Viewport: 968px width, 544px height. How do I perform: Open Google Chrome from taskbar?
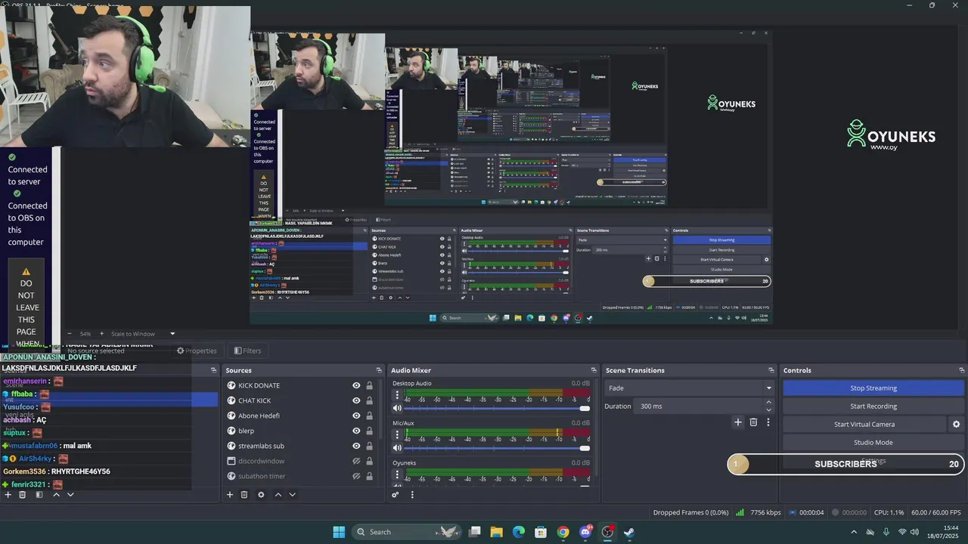[563, 532]
